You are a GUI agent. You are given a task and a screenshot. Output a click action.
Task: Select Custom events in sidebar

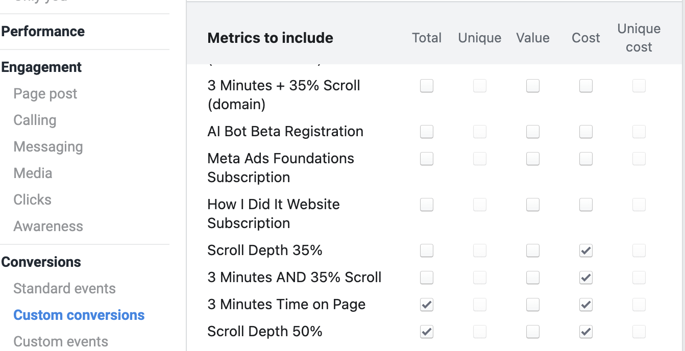coord(61,342)
